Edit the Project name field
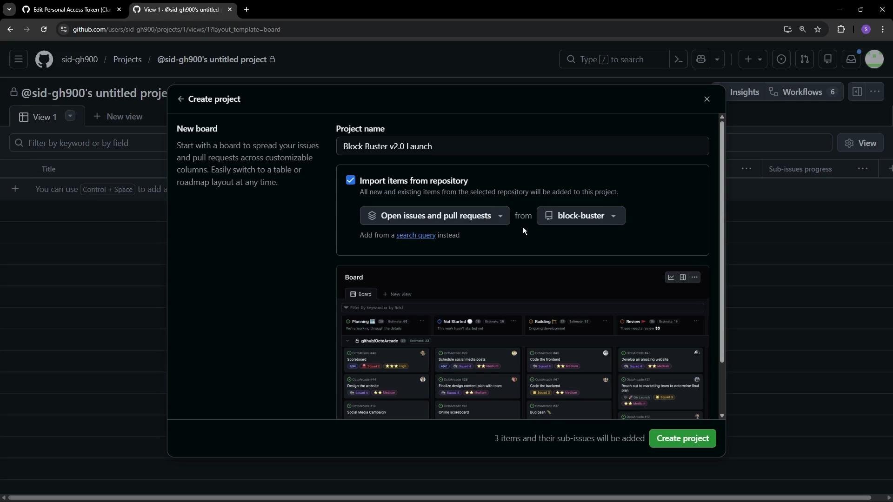 [x=522, y=146]
